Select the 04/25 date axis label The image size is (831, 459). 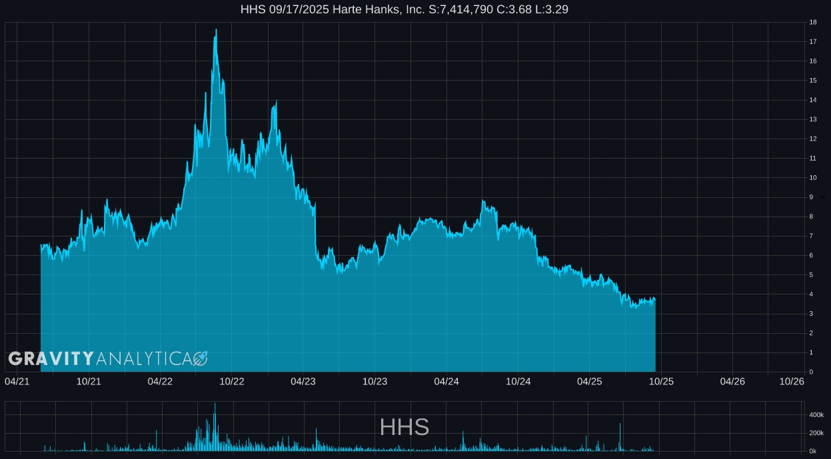tap(590, 381)
